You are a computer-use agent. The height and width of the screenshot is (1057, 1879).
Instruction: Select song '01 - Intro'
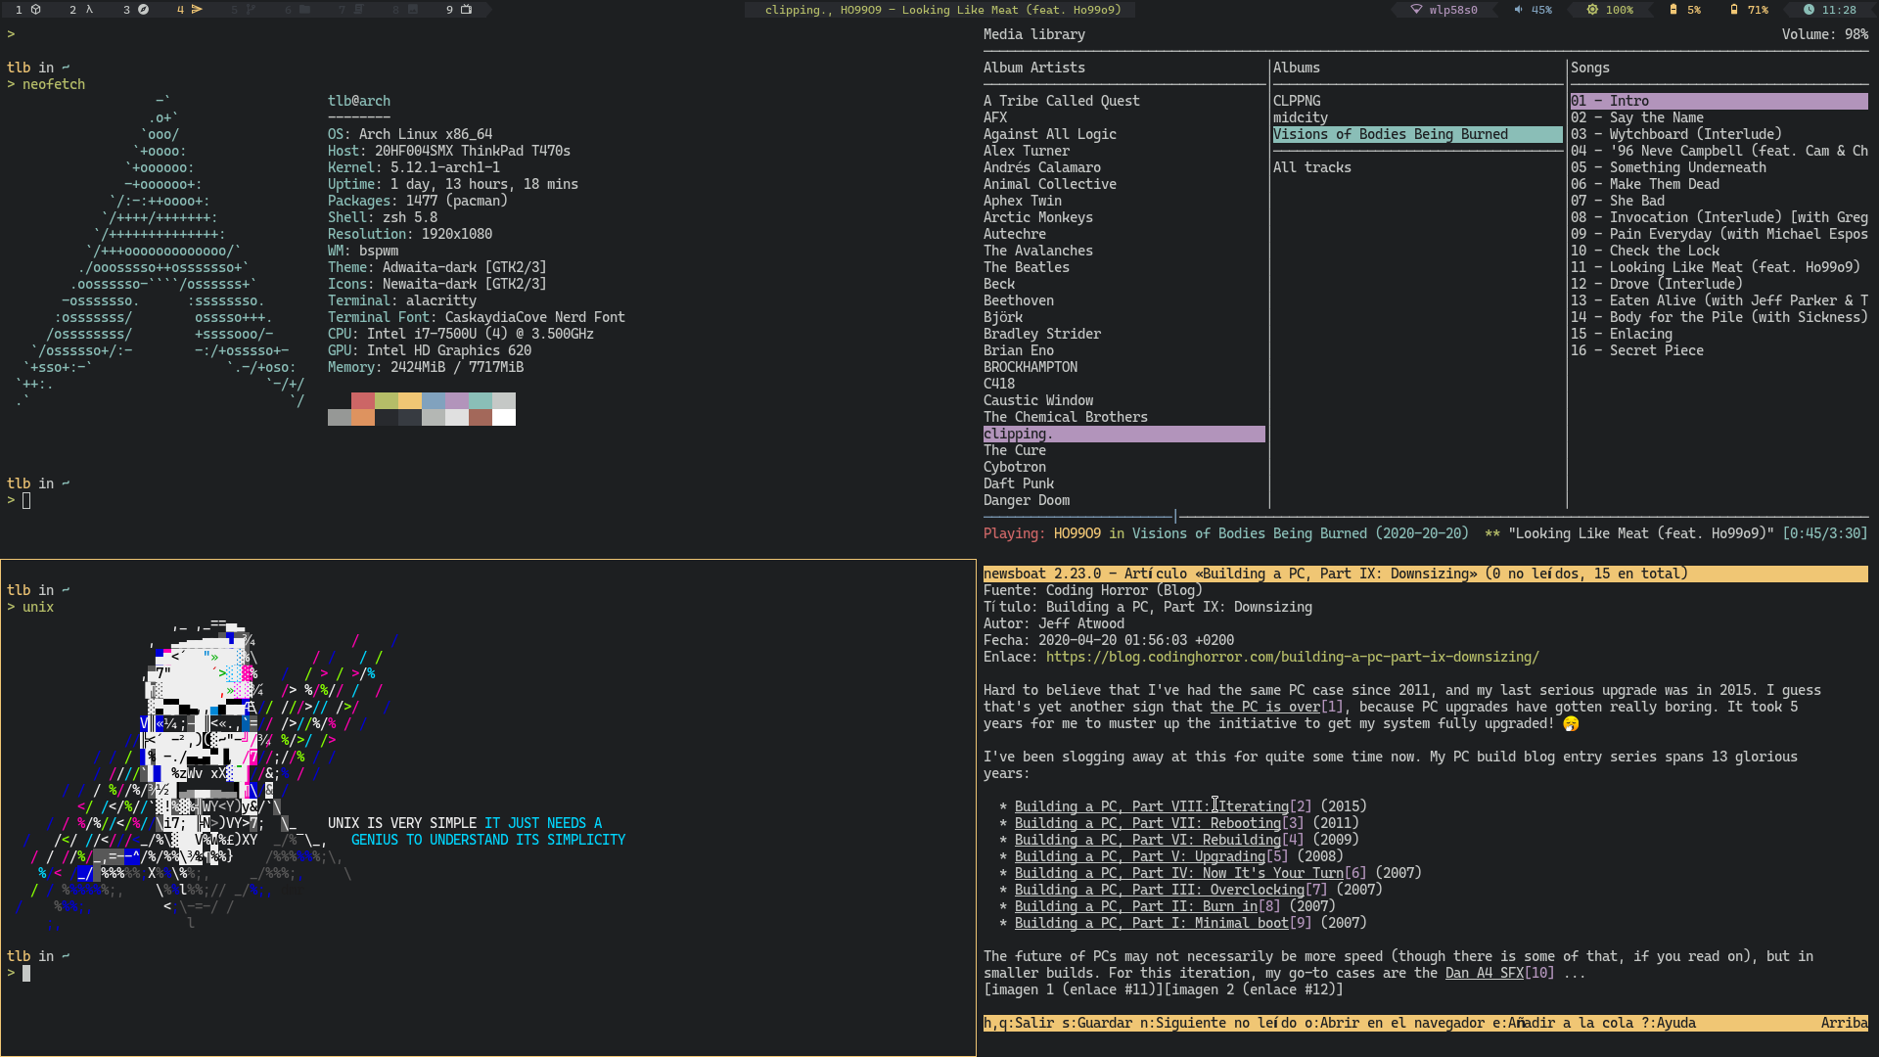tap(1719, 101)
